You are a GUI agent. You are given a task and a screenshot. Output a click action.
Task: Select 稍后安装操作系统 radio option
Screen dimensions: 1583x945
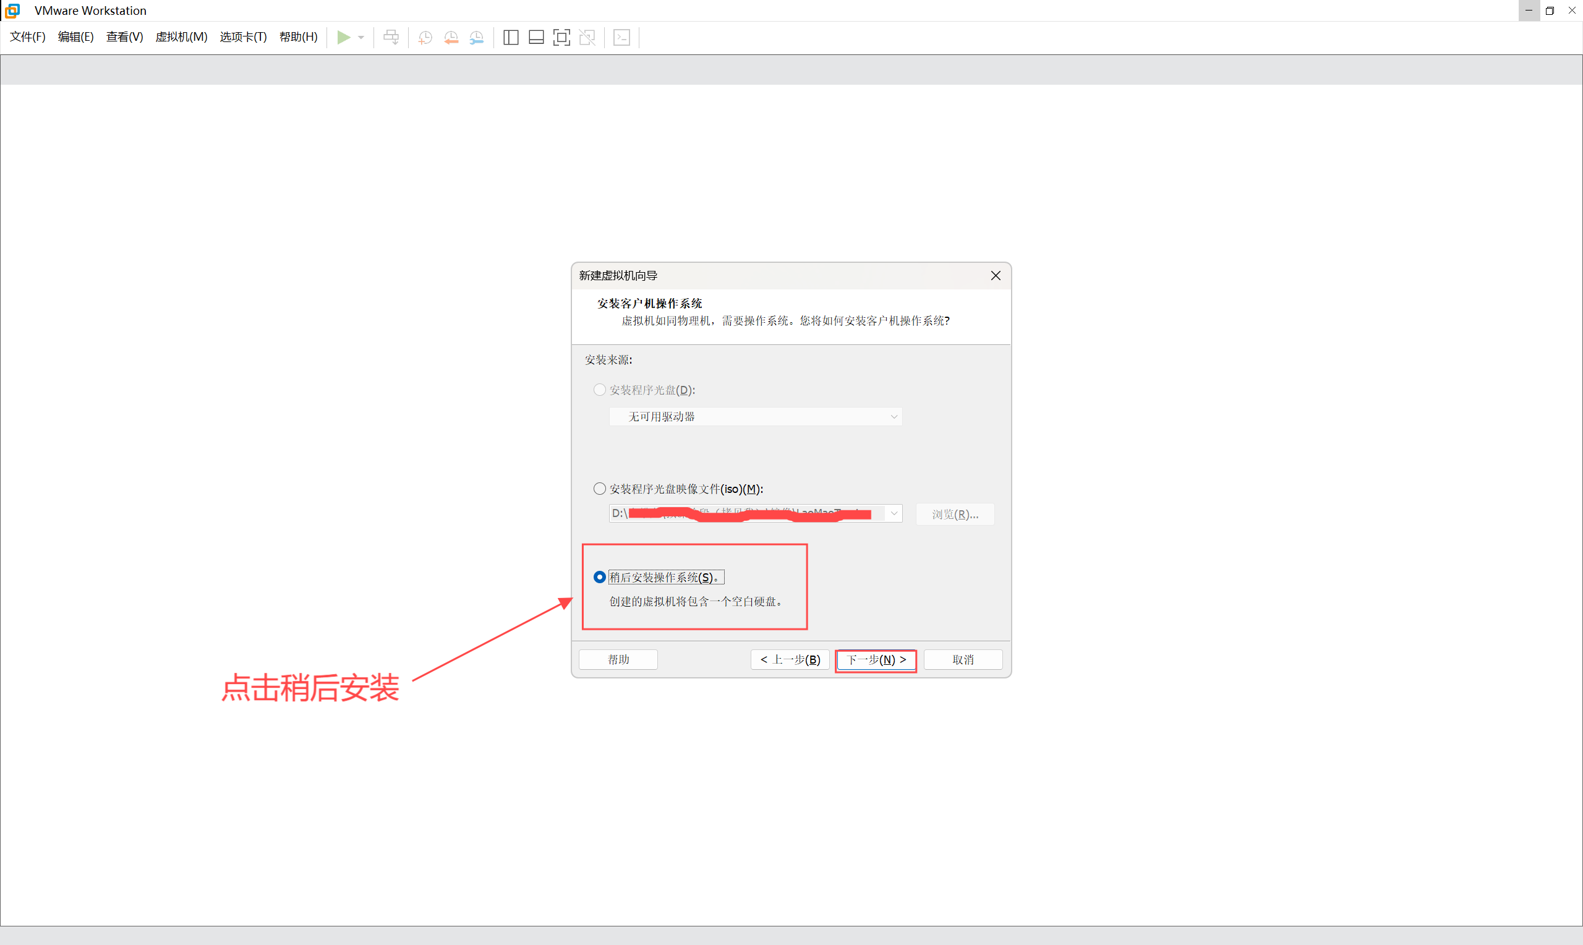(600, 577)
